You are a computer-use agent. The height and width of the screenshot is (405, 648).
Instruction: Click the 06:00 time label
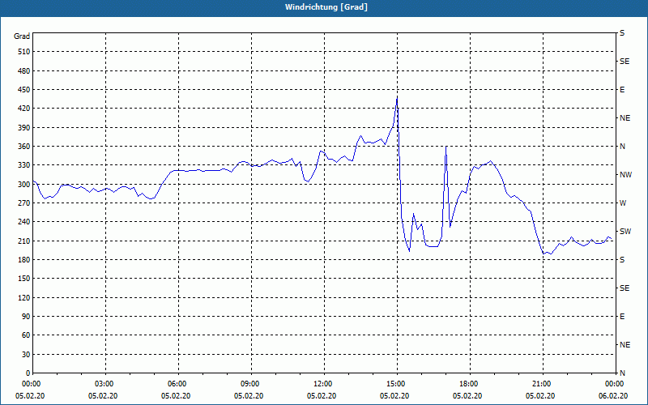[178, 384]
